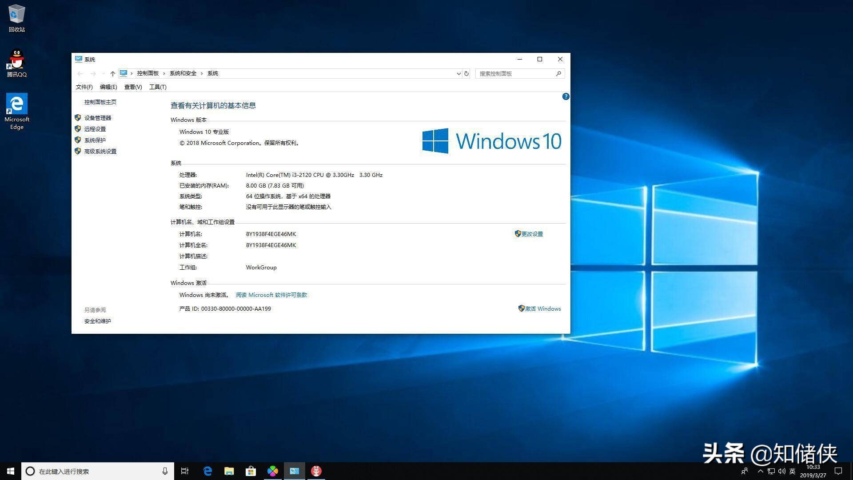Click the 搜索控制面板 search field
Screen dimensions: 853x480
click(515, 74)
